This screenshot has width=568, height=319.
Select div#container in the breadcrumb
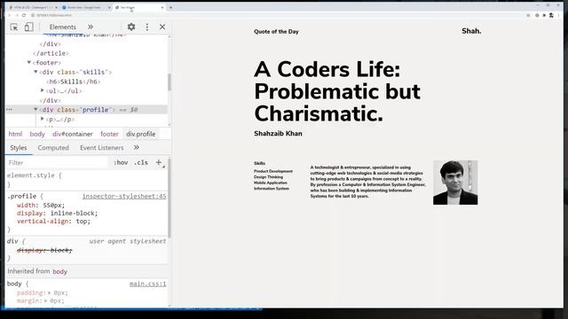pos(73,134)
